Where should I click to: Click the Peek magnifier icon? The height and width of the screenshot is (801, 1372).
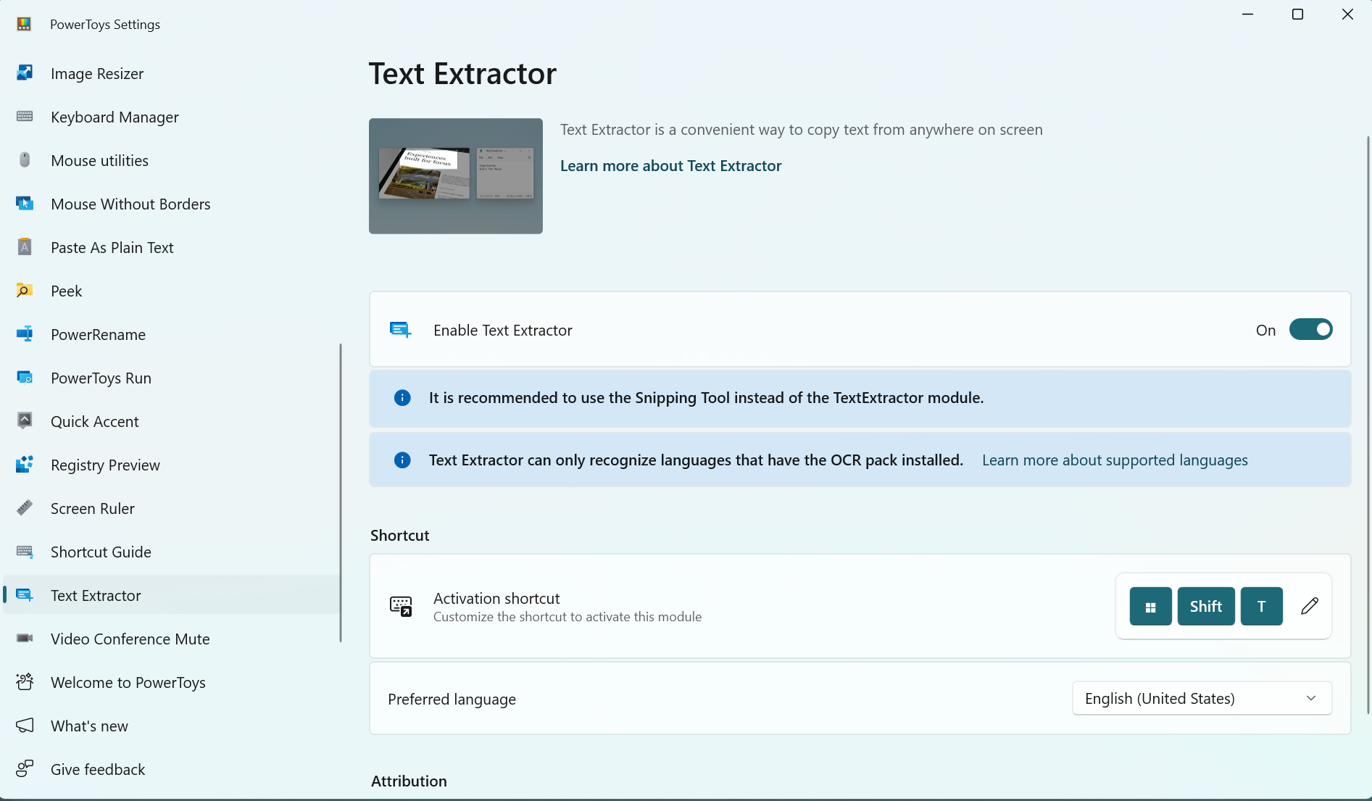(25, 290)
